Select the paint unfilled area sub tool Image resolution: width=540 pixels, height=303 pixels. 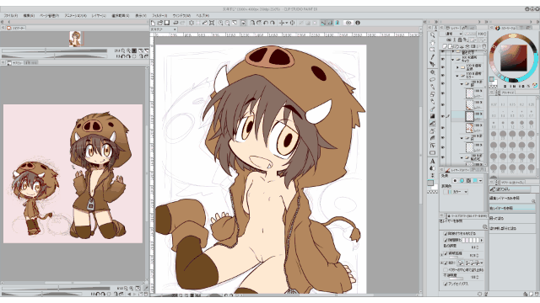[x=512, y=228]
